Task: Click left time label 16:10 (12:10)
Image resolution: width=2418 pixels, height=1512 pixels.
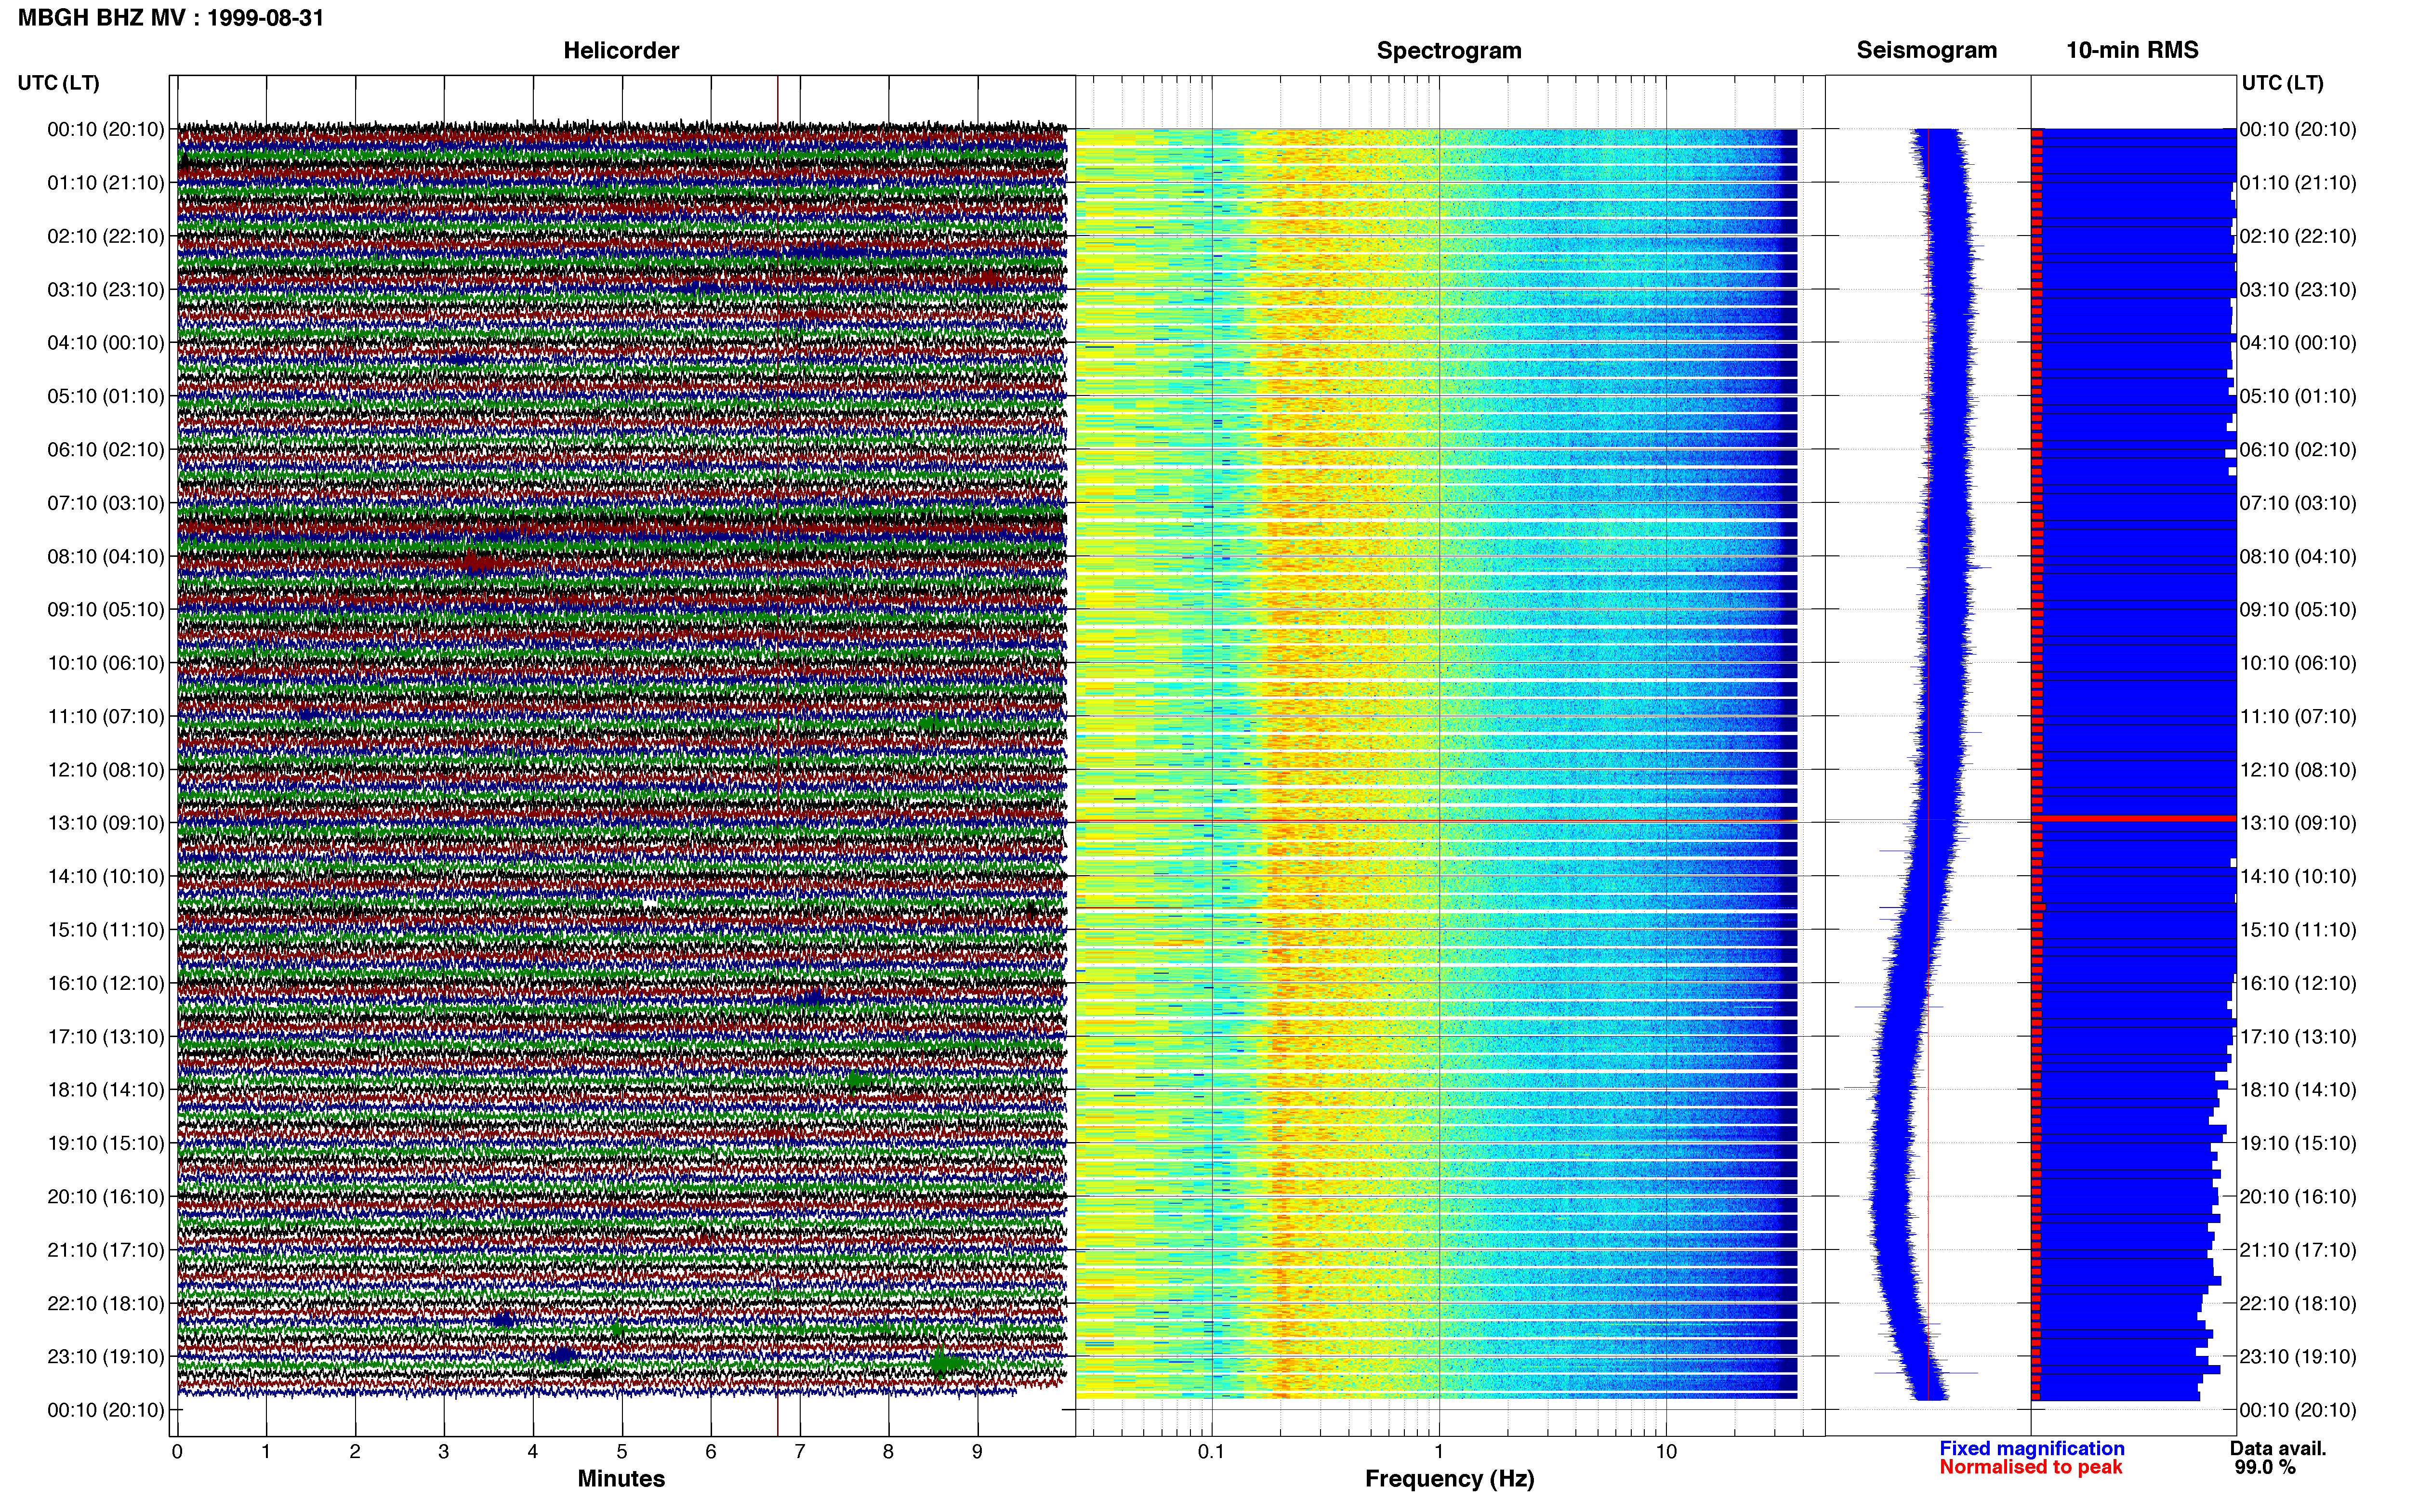Action: [106, 983]
